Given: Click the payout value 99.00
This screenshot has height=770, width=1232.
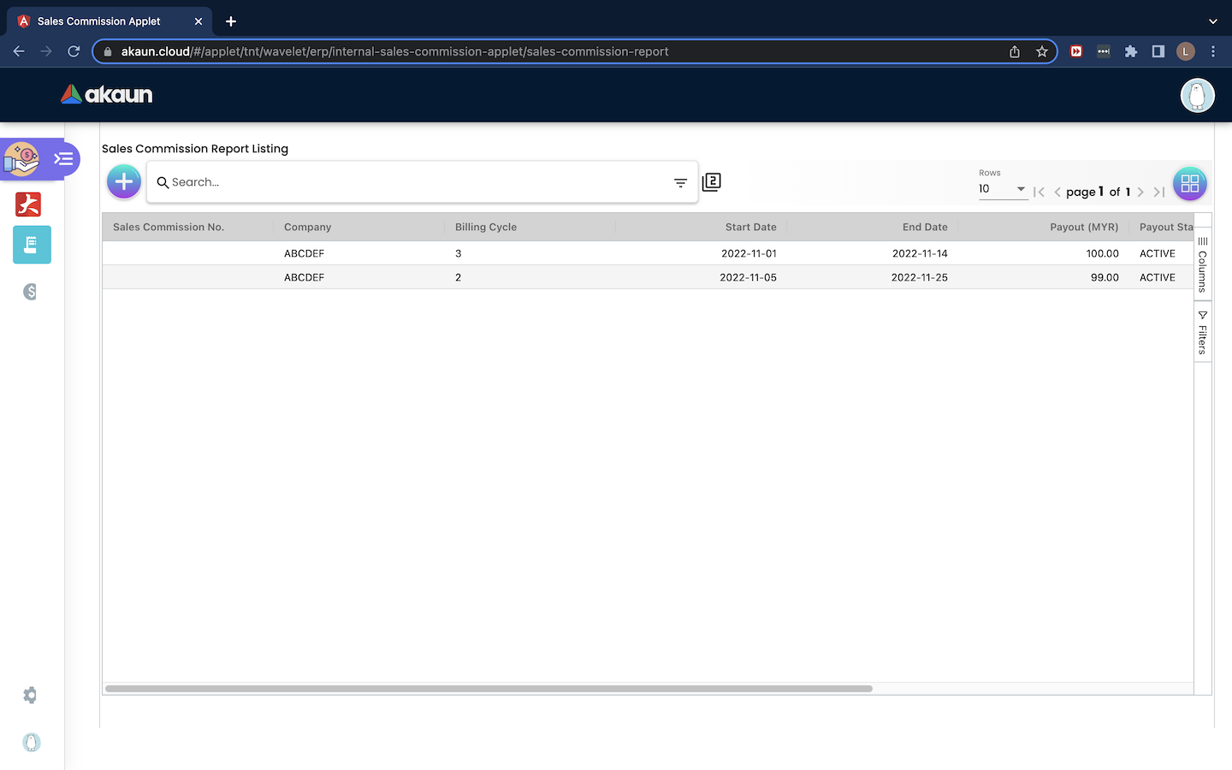Looking at the screenshot, I should [x=1105, y=277].
